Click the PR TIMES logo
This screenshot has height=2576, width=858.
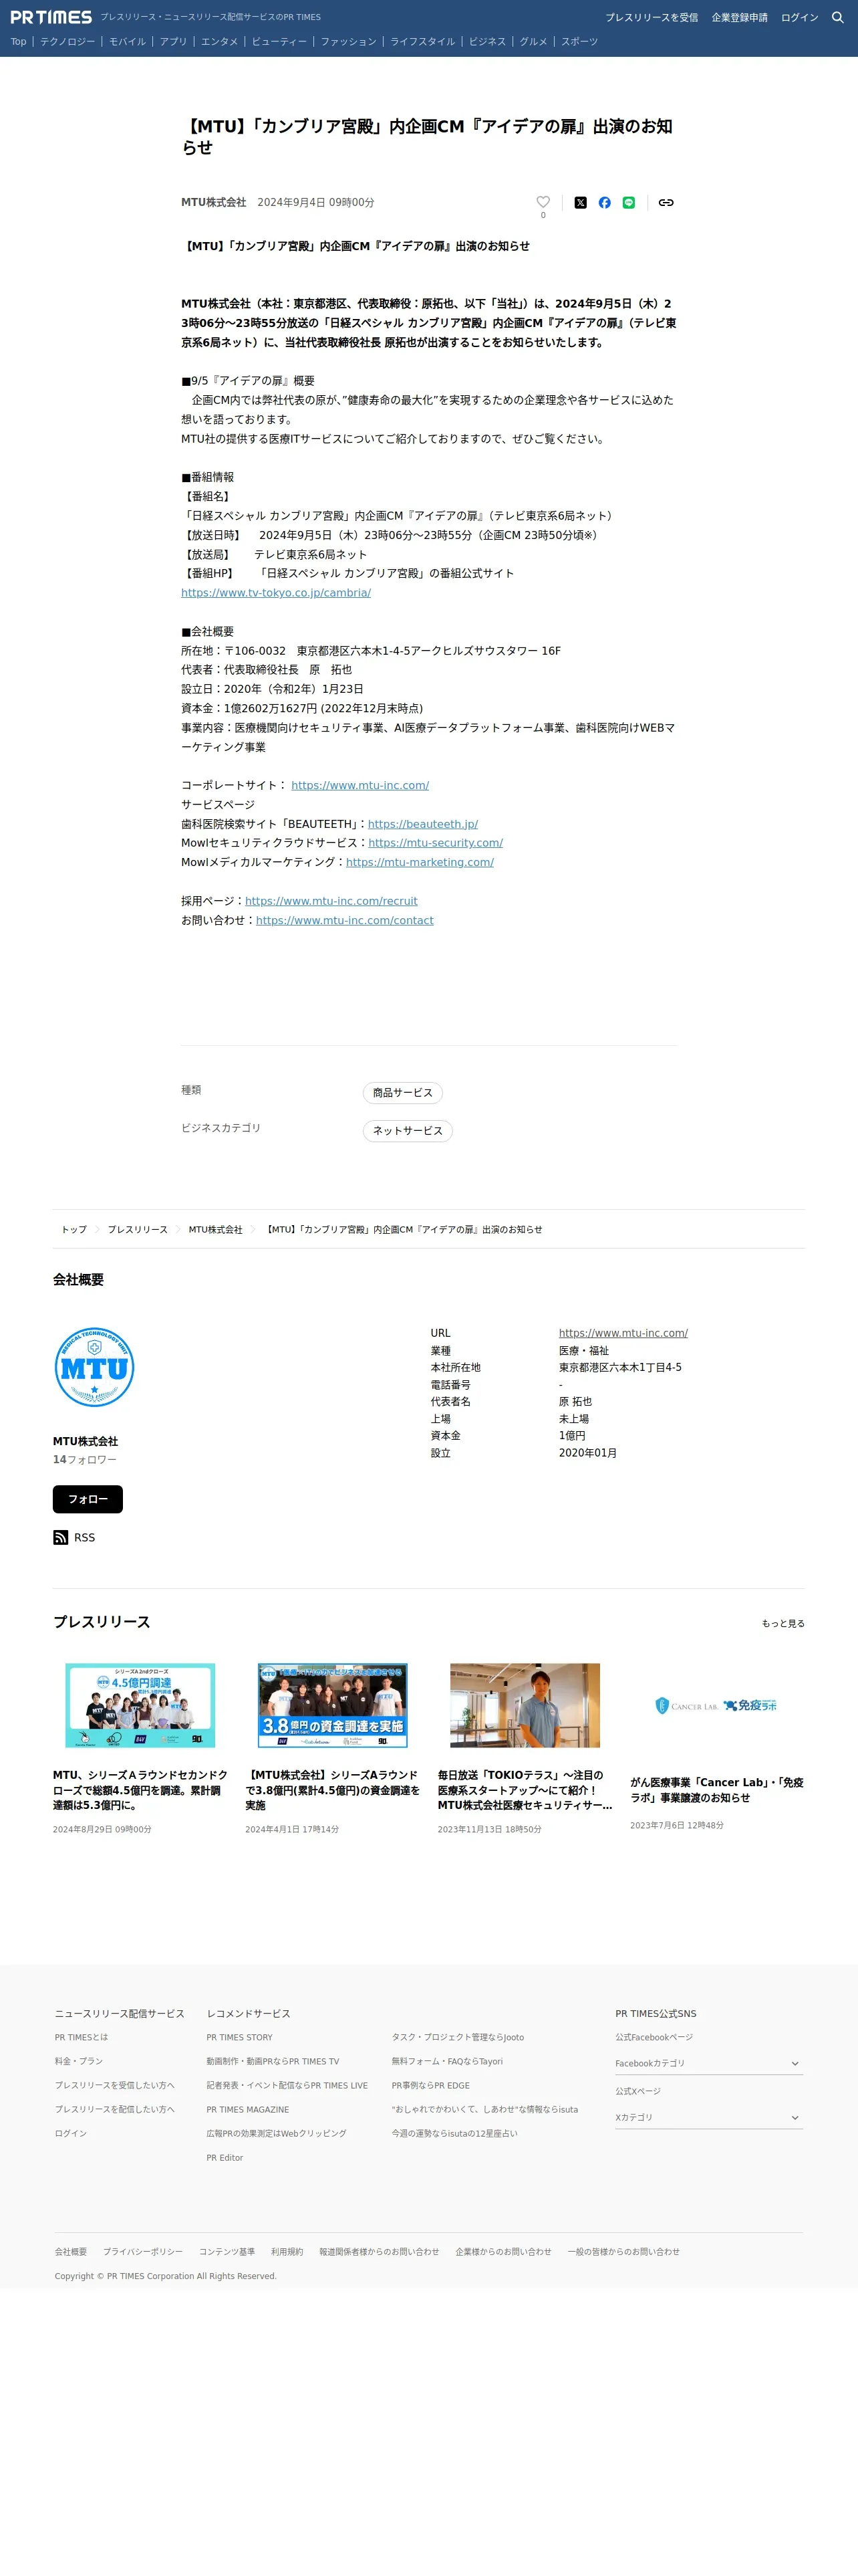tap(51, 17)
